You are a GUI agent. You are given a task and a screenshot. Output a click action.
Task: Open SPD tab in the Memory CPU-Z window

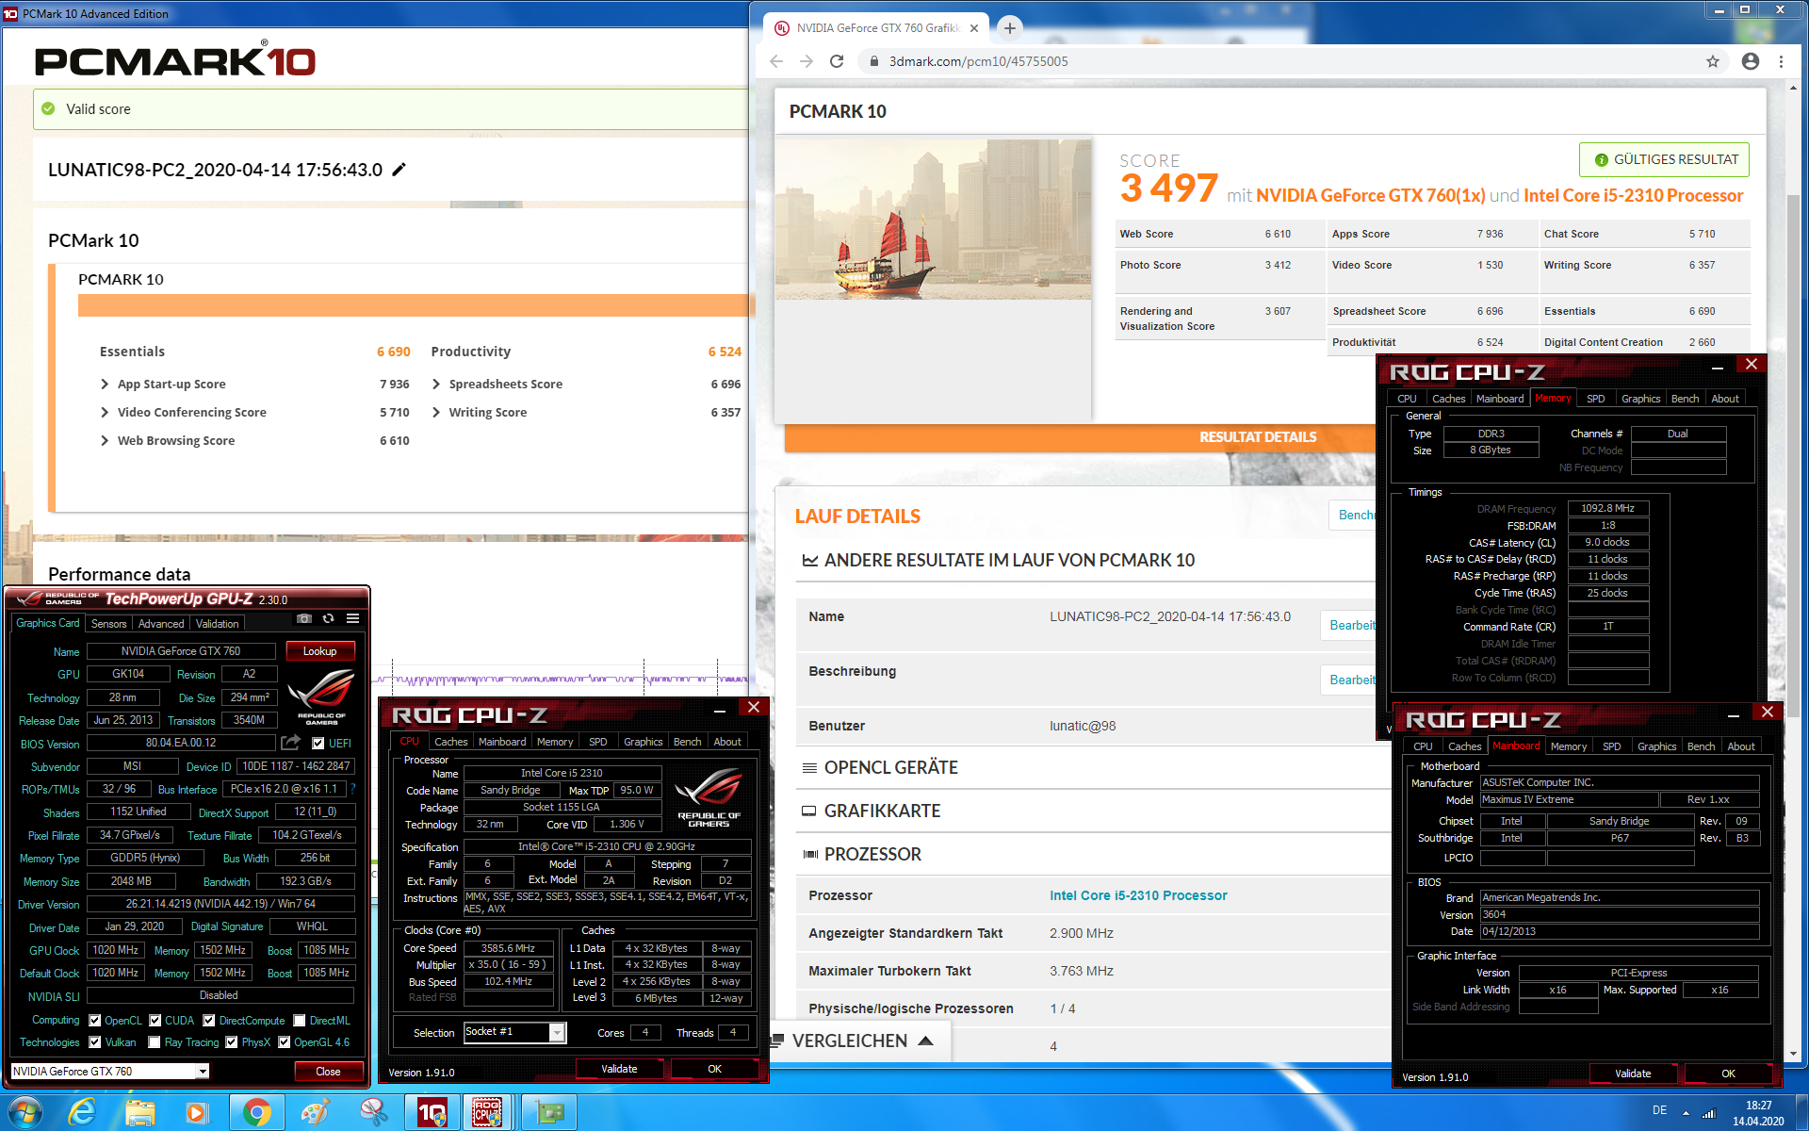(x=1595, y=399)
